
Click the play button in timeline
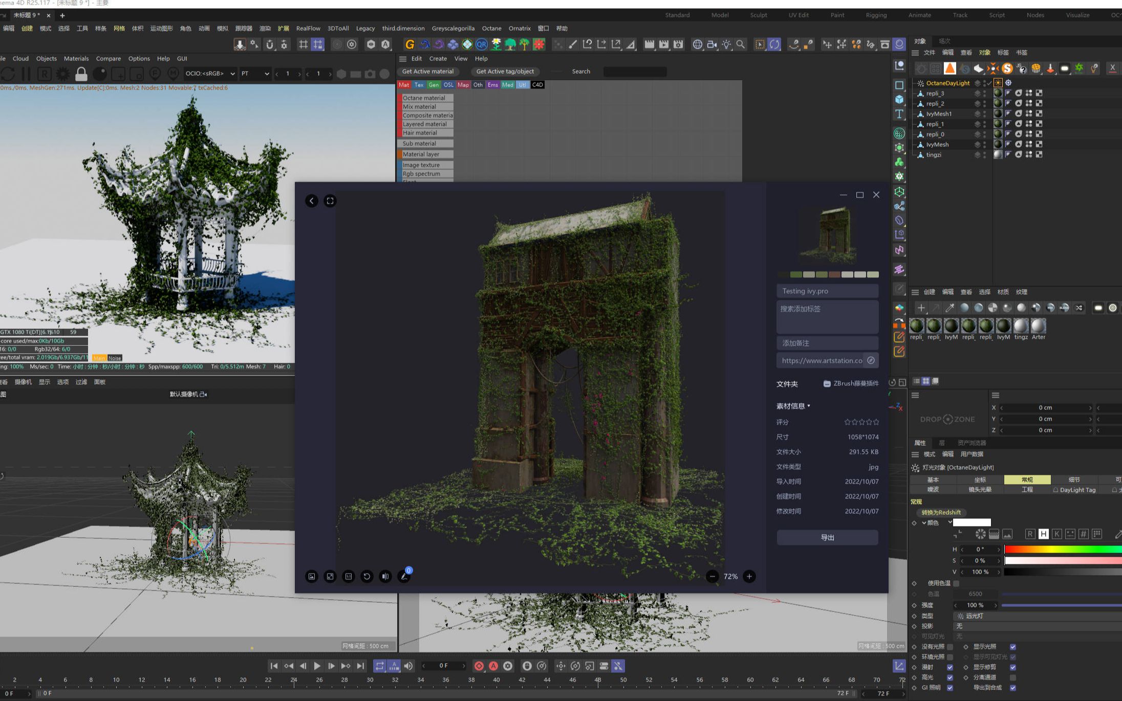coord(318,666)
